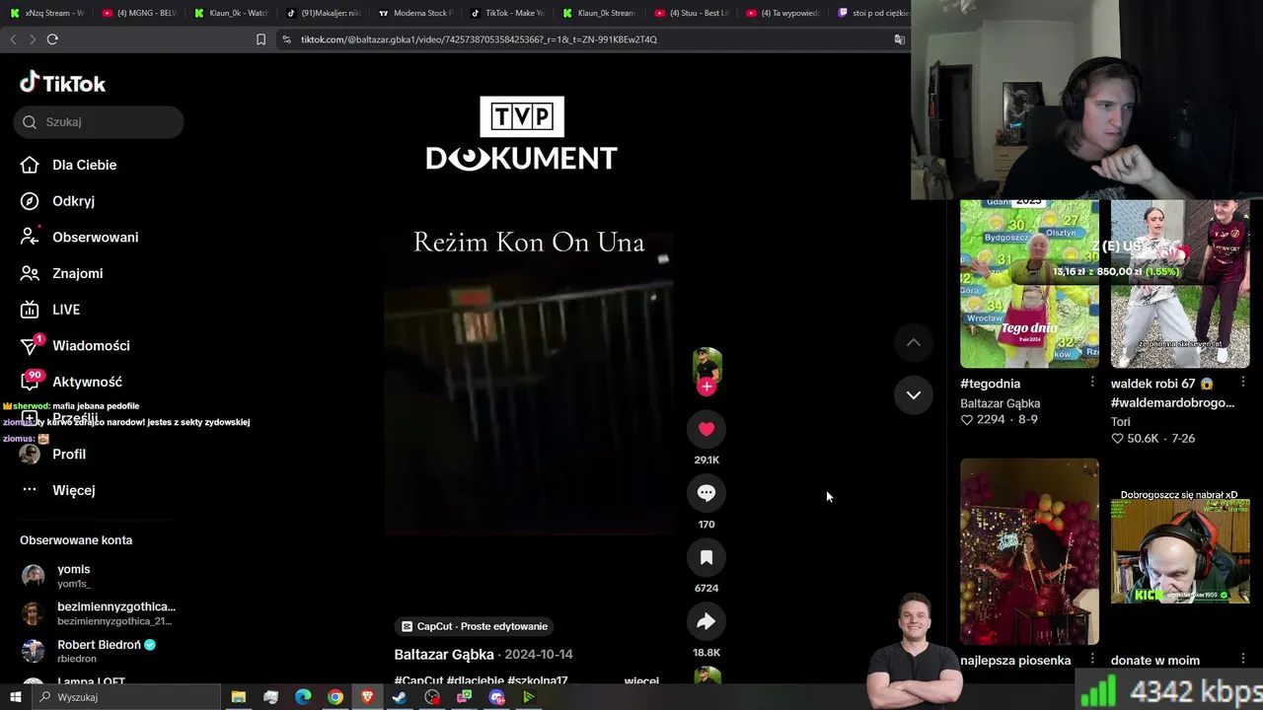Open options menu for waldek robi 67
Image resolution: width=1263 pixels, height=710 pixels.
point(1242,383)
